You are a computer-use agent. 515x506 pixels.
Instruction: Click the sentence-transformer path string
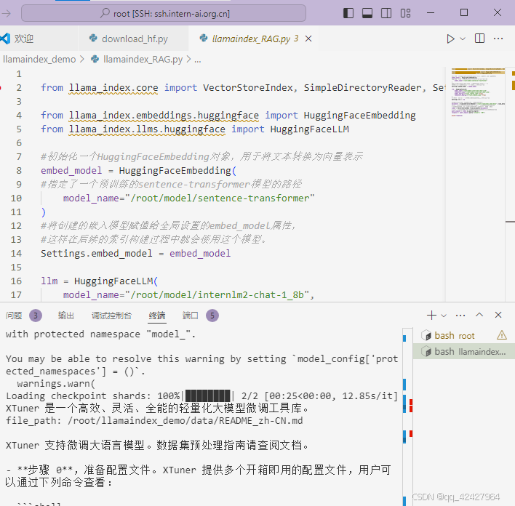[220, 198]
